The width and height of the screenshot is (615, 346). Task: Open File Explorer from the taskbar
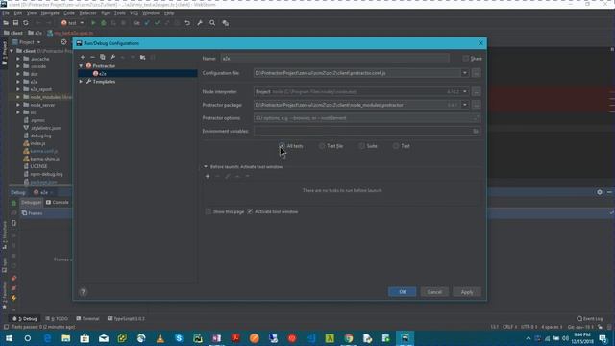pos(65,338)
